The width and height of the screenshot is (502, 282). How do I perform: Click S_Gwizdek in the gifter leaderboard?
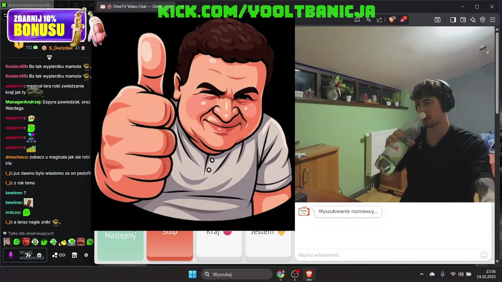coord(60,48)
